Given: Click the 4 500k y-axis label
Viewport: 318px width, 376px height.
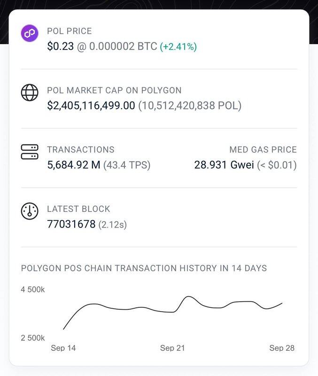Looking at the screenshot, I should (33, 290).
